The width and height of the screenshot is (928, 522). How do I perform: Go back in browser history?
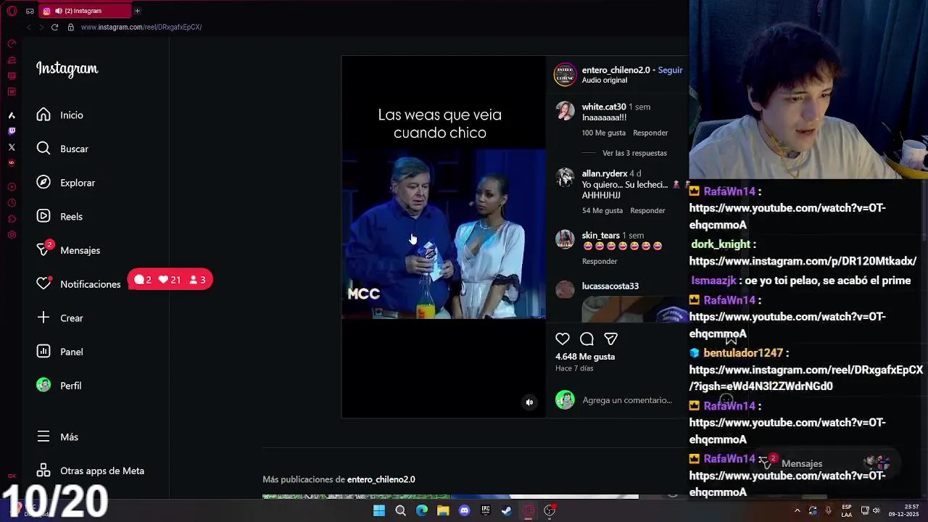[x=29, y=27]
